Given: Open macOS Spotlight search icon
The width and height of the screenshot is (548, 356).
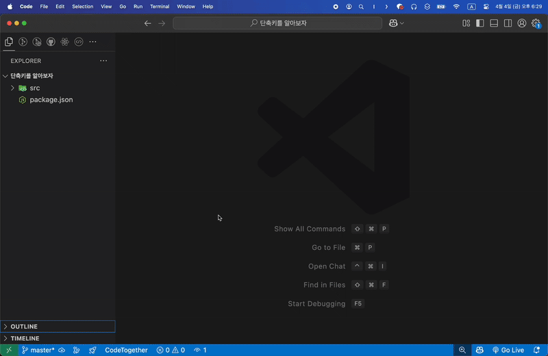Looking at the screenshot, I should coord(361,7).
